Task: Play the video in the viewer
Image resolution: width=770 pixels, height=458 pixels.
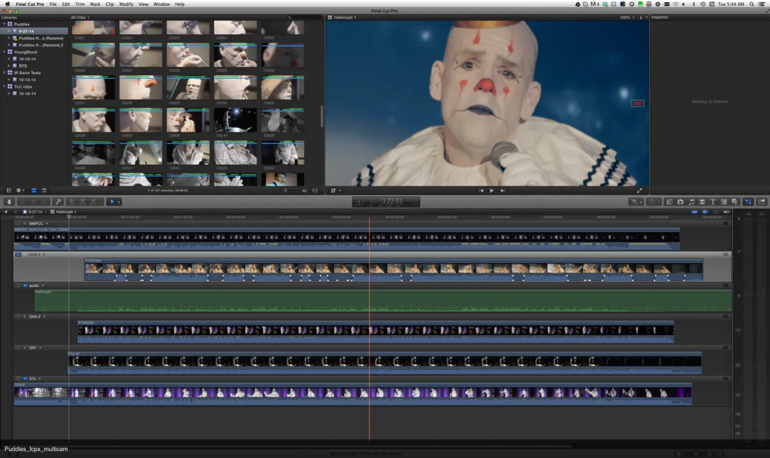Action: pos(491,191)
